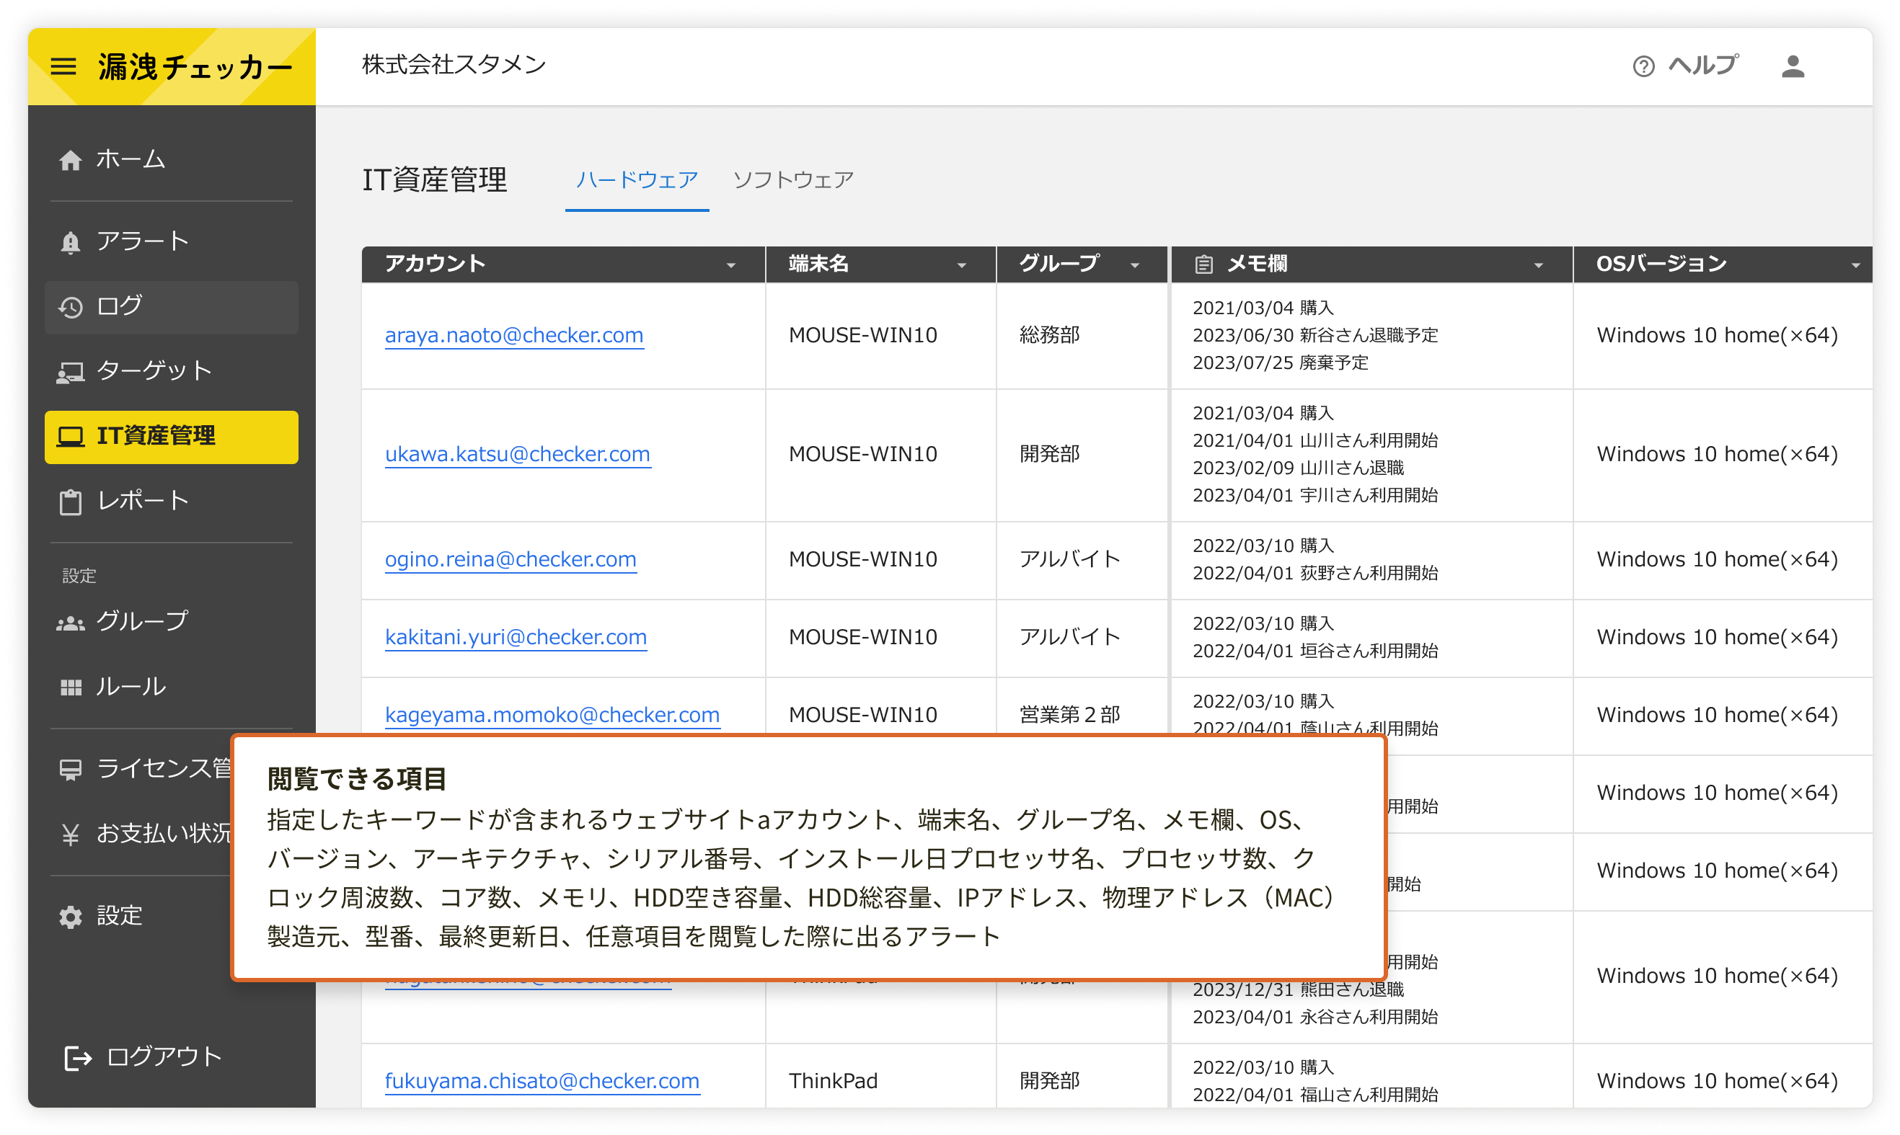Click the yen payment status icon
This screenshot has height=1135, width=1900.
click(x=71, y=834)
